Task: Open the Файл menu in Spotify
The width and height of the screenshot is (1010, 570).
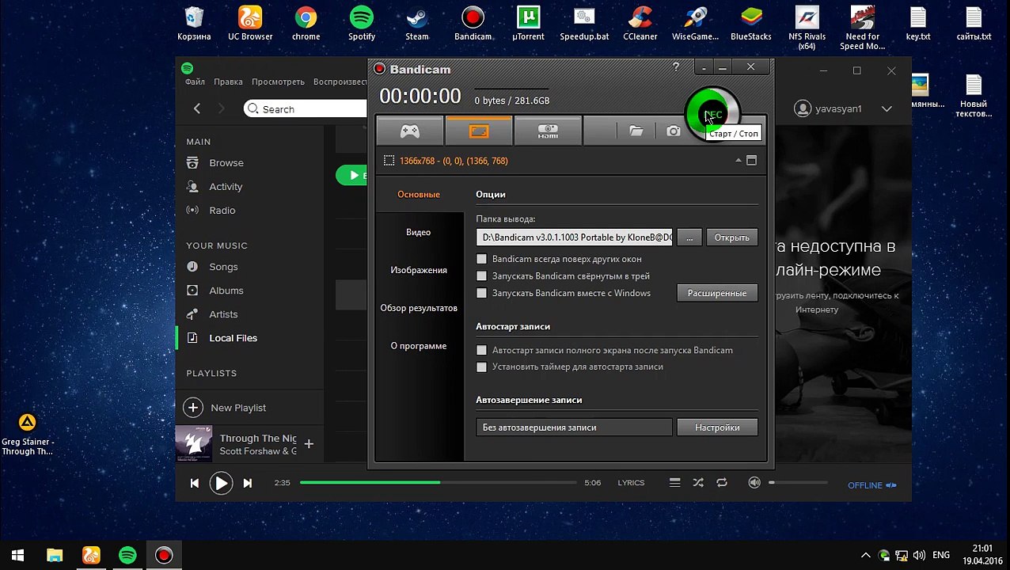Action: (195, 82)
